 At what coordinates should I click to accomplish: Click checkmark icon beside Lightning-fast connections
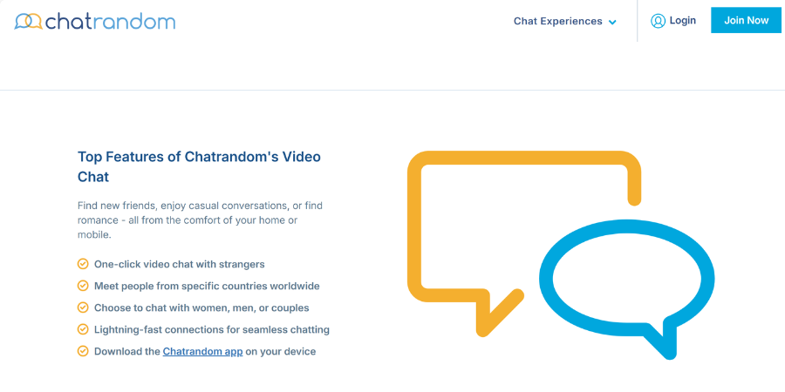point(83,329)
